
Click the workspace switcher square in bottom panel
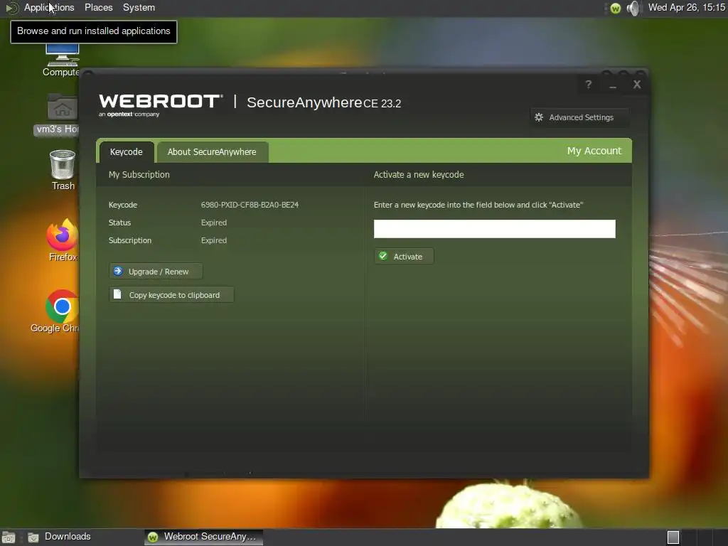pos(673,537)
